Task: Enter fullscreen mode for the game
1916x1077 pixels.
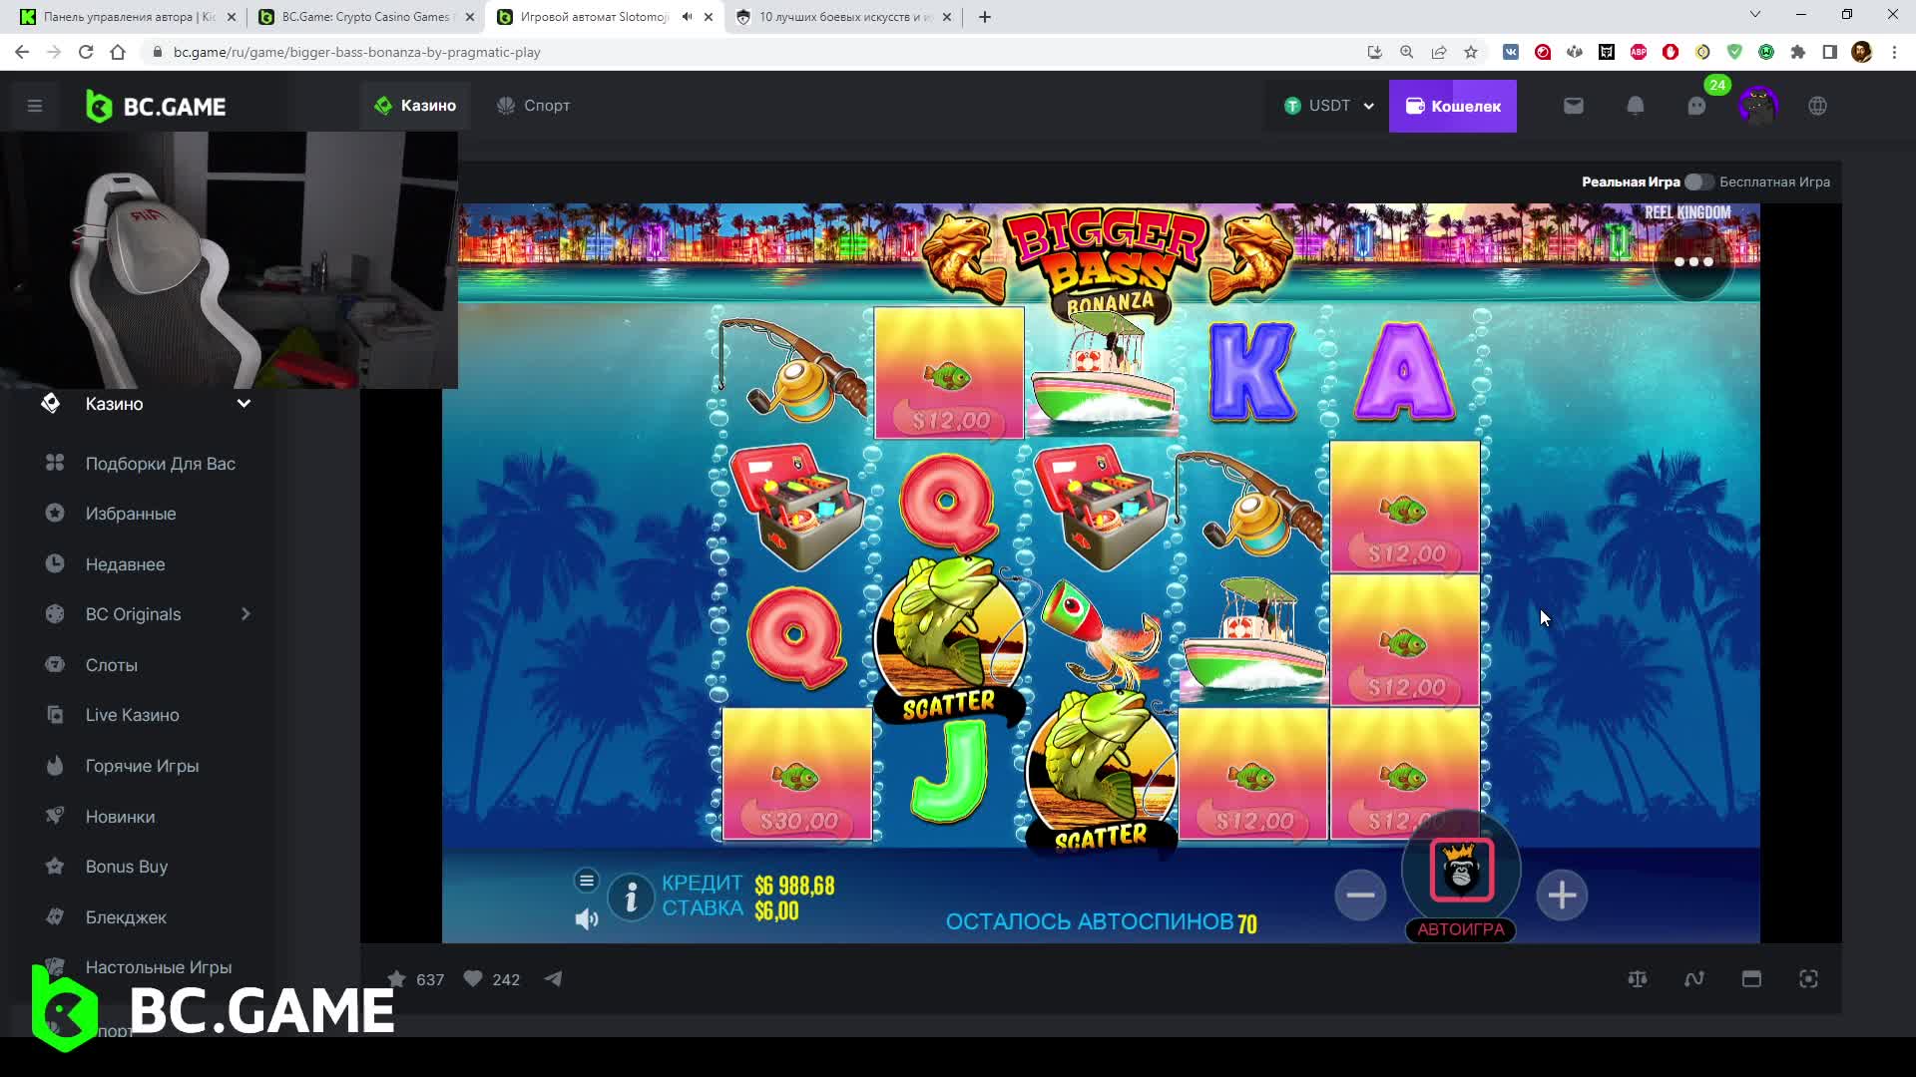Action: pos(1808,979)
